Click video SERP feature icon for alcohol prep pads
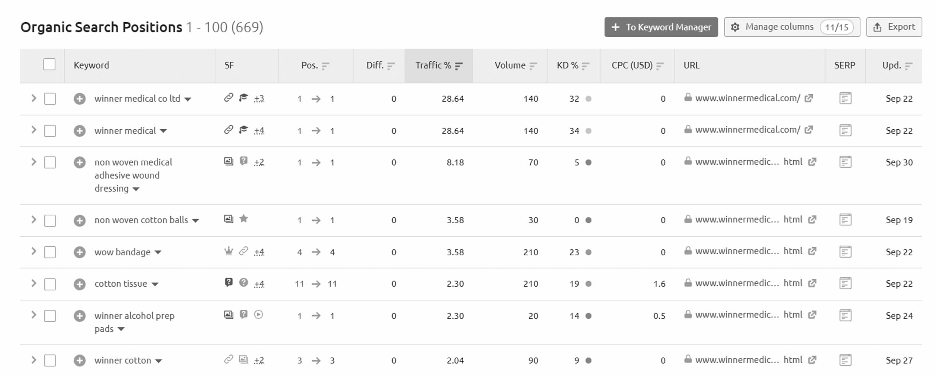This screenshot has height=376, width=936. (x=258, y=315)
